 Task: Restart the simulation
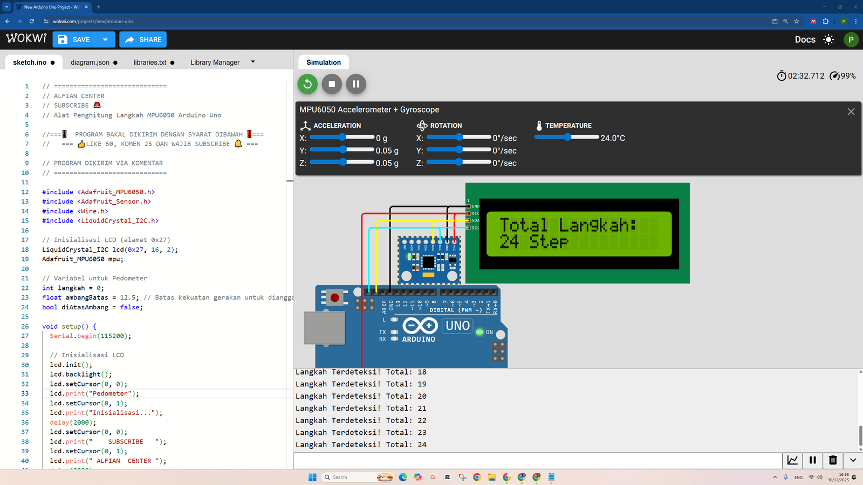tap(307, 84)
